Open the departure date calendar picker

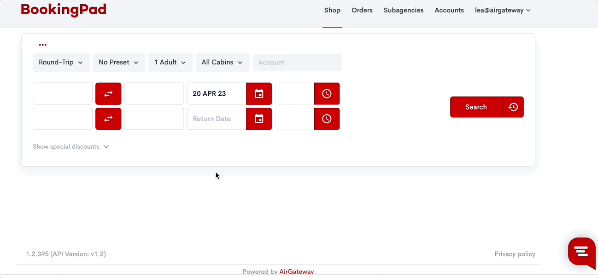[x=259, y=94]
